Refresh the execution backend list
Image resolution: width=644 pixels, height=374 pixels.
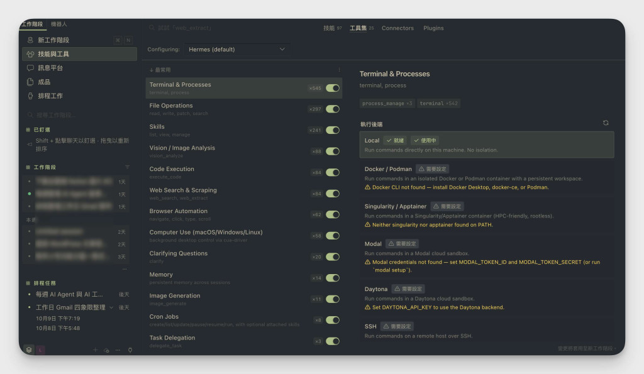[606, 123]
